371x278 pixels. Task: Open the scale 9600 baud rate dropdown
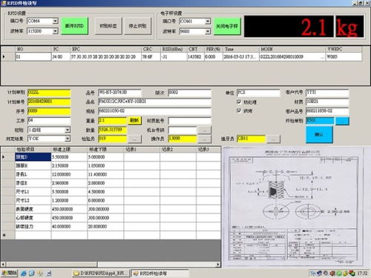click(x=208, y=31)
